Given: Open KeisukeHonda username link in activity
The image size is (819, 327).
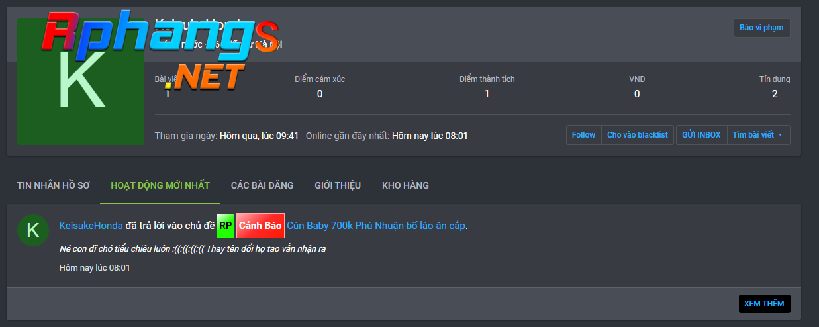Looking at the screenshot, I should point(91,226).
